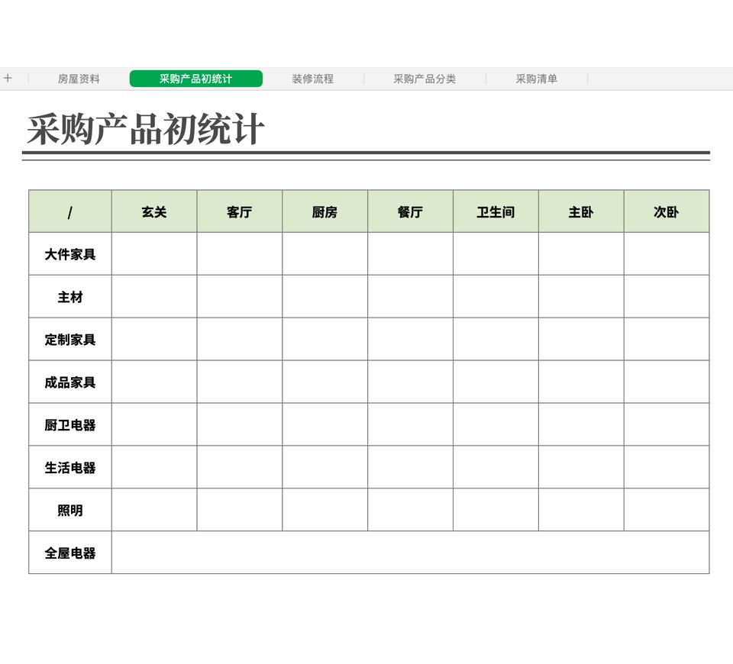Open the 房屋资料 sheet tab
This screenshot has width=733, height=664.
[79, 79]
